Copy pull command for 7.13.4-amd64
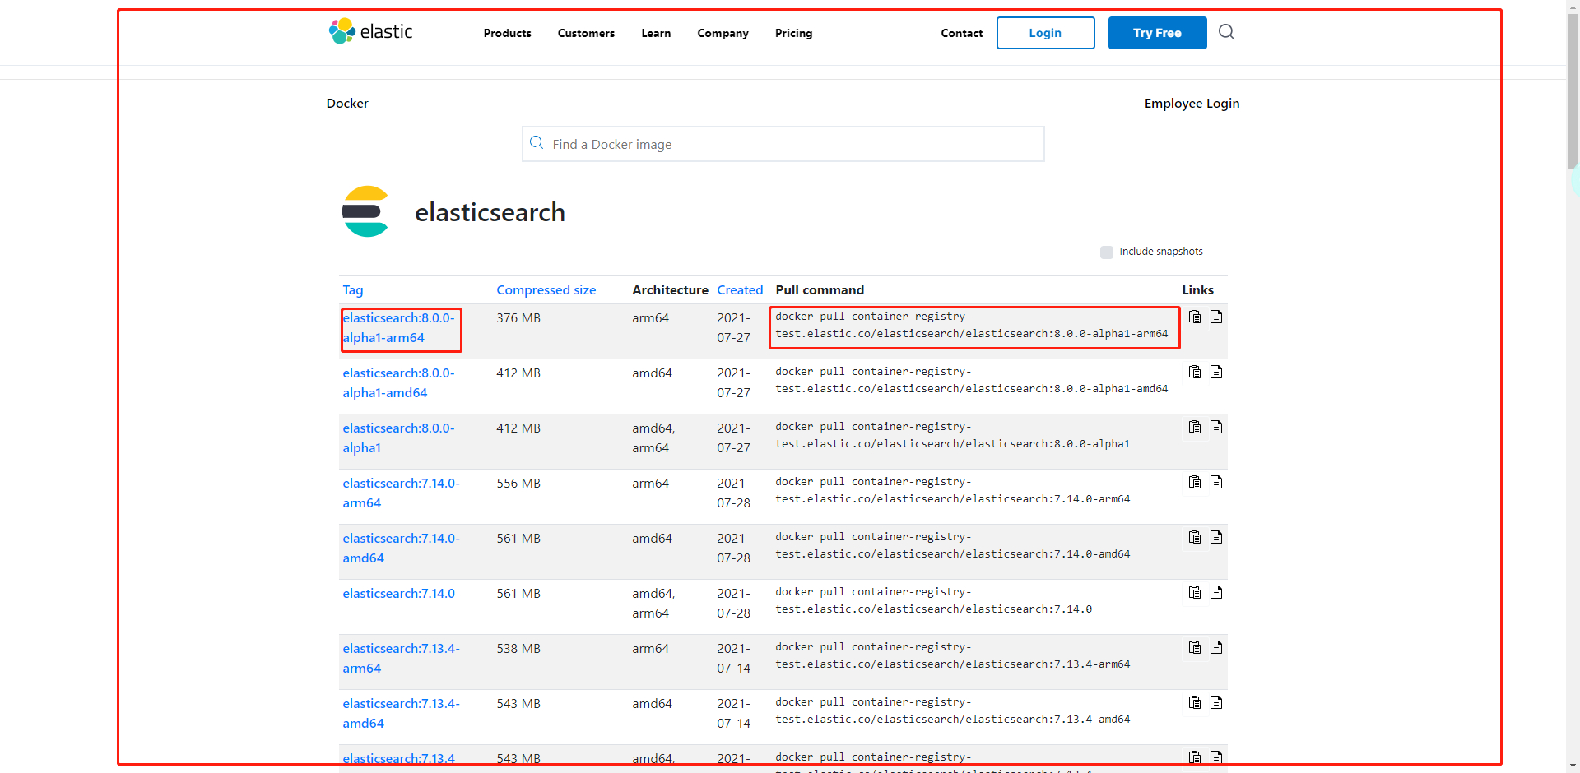Viewport: 1580px width, 773px height. click(1195, 703)
